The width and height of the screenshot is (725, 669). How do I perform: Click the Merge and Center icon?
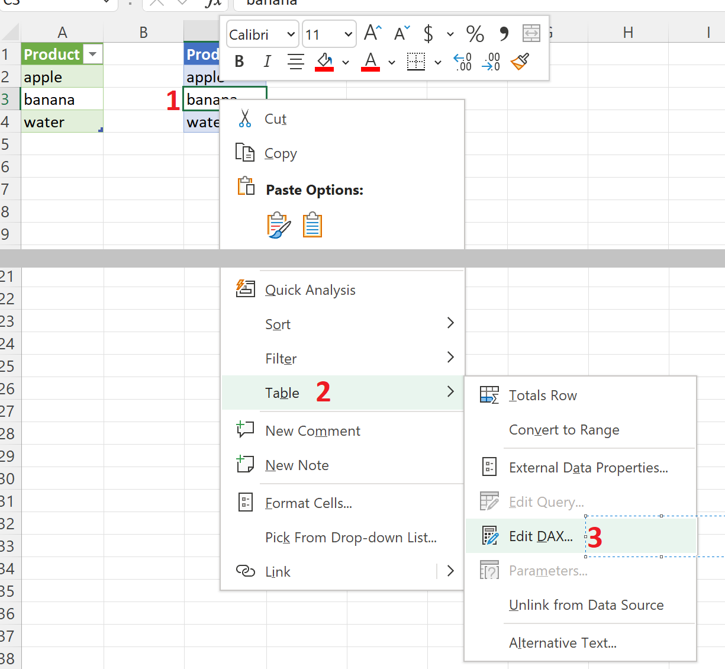531,33
